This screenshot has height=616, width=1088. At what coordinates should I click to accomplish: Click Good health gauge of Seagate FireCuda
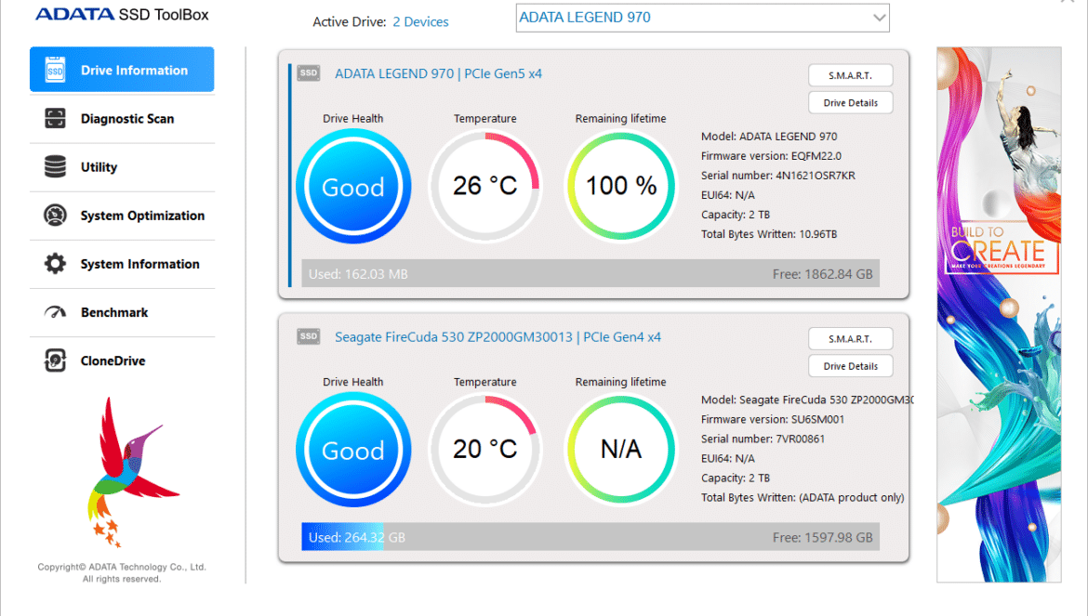(x=353, y=449)
